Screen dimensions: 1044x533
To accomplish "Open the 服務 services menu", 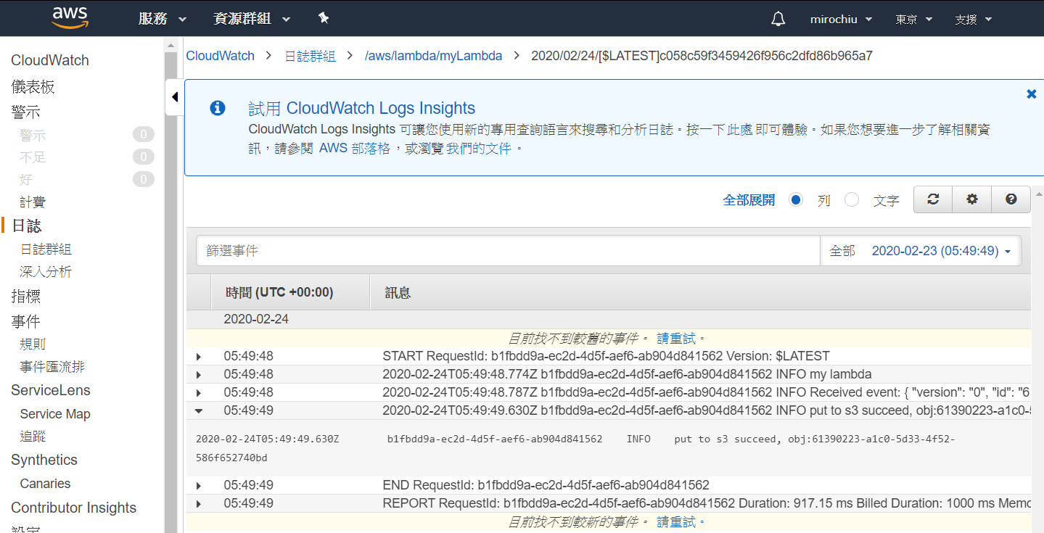I will click(163, 19).
